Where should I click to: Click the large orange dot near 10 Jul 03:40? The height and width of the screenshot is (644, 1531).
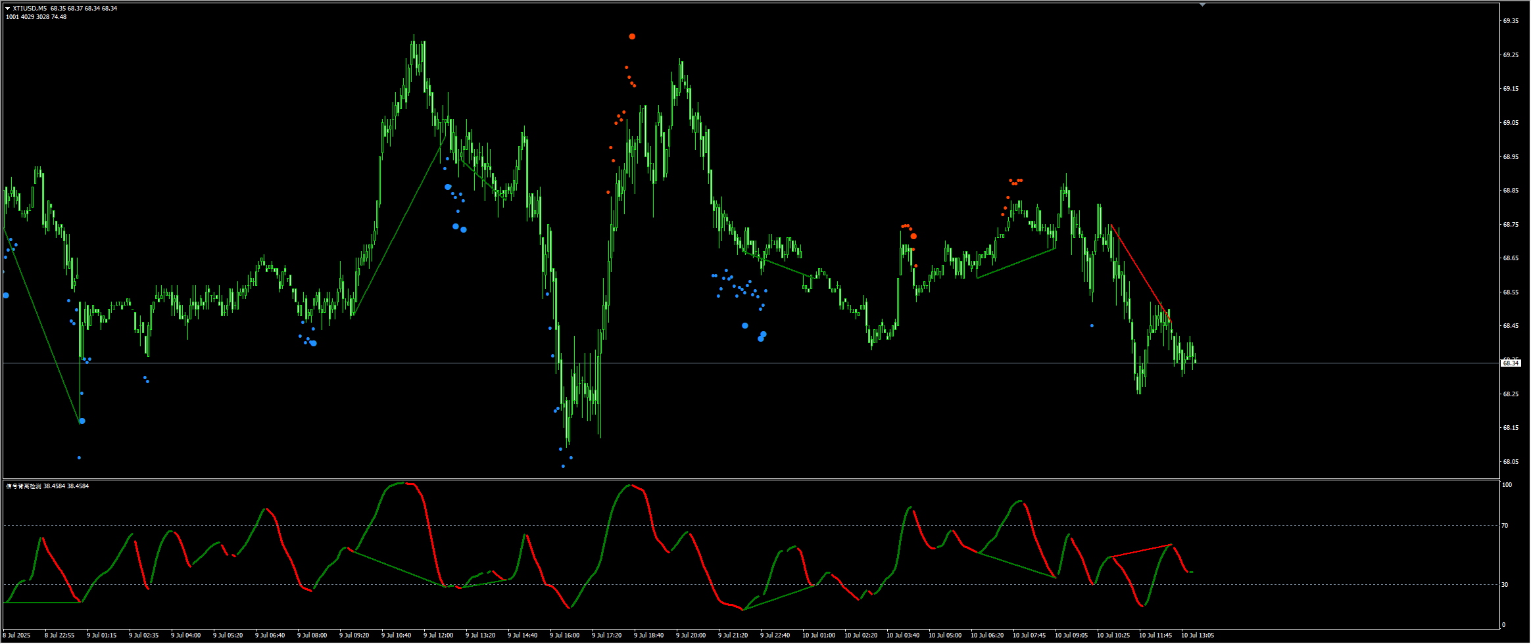pyautogui.click(x=913, y=237)
